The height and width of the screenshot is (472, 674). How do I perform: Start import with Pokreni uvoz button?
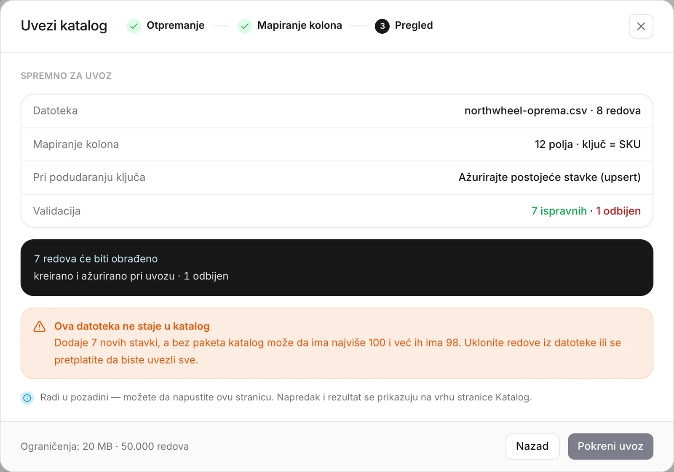610,446
